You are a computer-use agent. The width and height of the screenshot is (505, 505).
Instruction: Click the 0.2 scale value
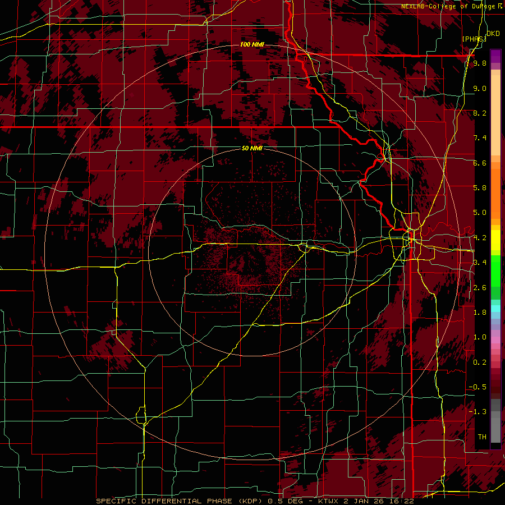pyautogui.click(x=480, y=362)
